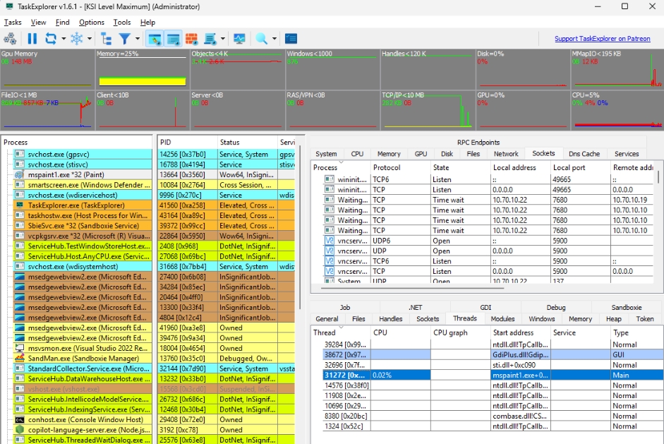664x444 pixels.
Task: Toggle the first highlighted window toolbar button
Action: (x=155, y=39)
